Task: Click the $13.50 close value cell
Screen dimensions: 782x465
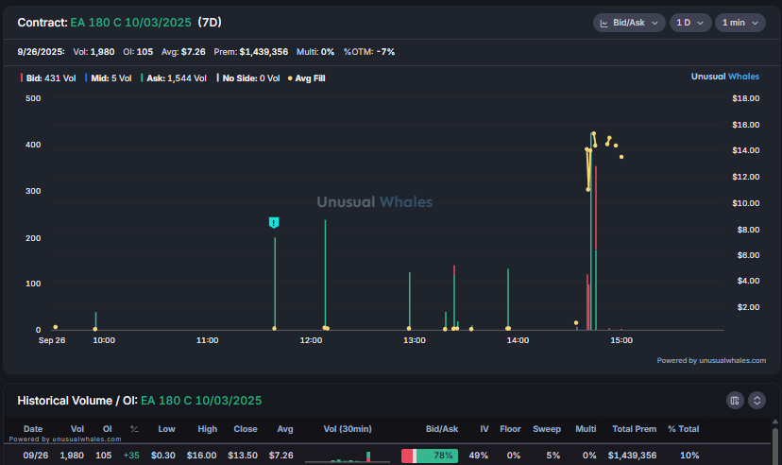Action: 243,456
